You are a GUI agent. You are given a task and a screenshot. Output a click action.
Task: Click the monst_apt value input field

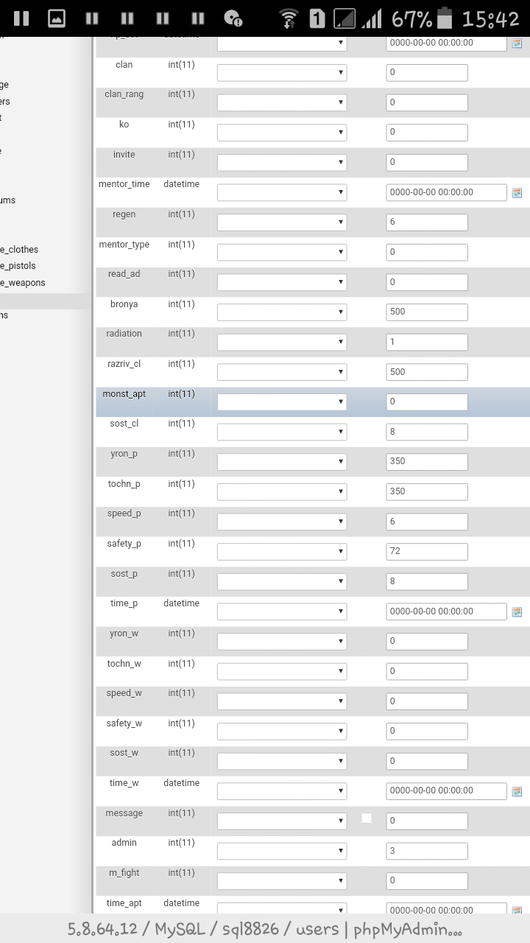[426, 402]
